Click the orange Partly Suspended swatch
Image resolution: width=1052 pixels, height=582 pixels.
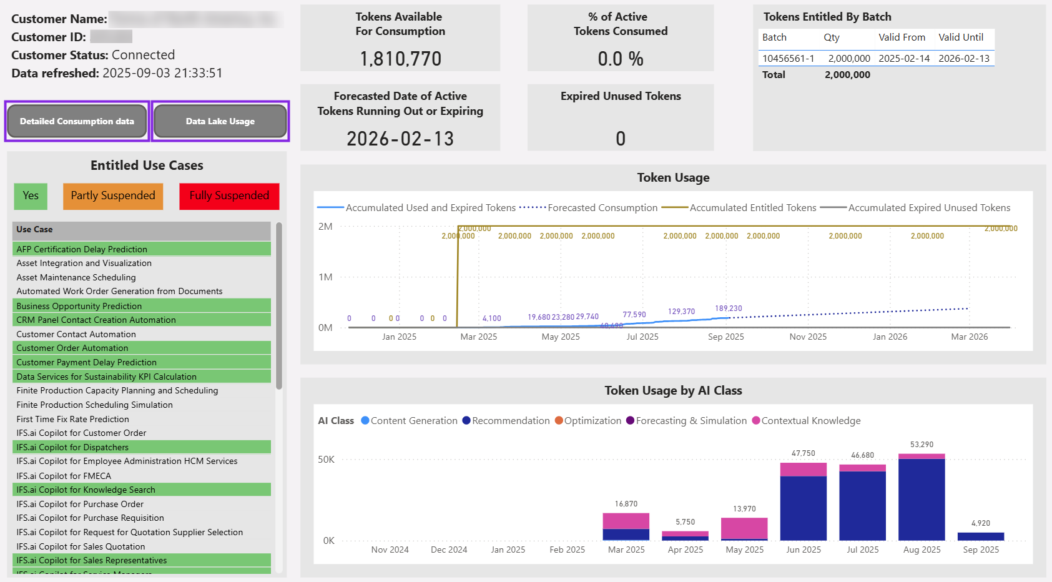pos(113,196)
